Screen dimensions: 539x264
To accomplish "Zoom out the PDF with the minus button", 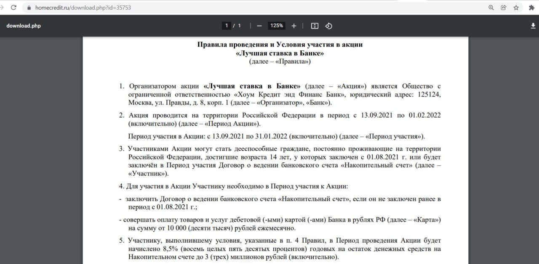I will [x=259, y=26].
